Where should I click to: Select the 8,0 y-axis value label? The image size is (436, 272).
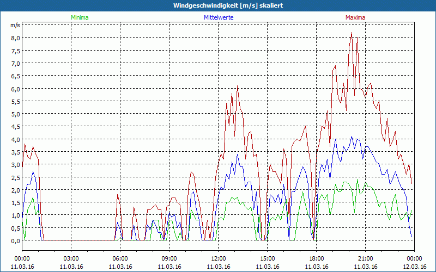coord(15,38)
